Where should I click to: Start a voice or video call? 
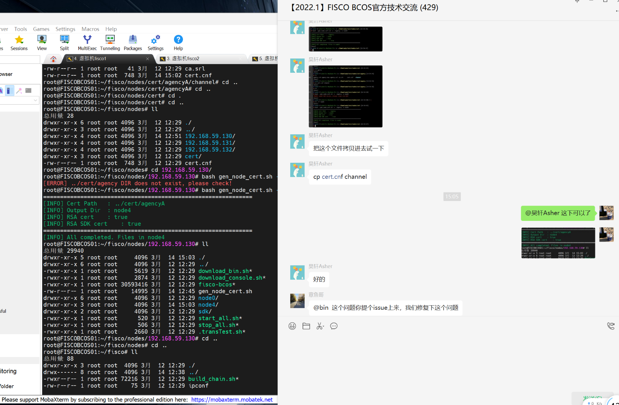pos(611,326)
